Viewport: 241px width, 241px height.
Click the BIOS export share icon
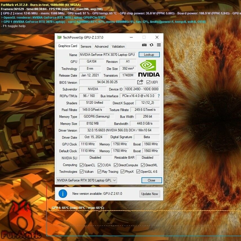pyautogui.click(x=140, y=82)
